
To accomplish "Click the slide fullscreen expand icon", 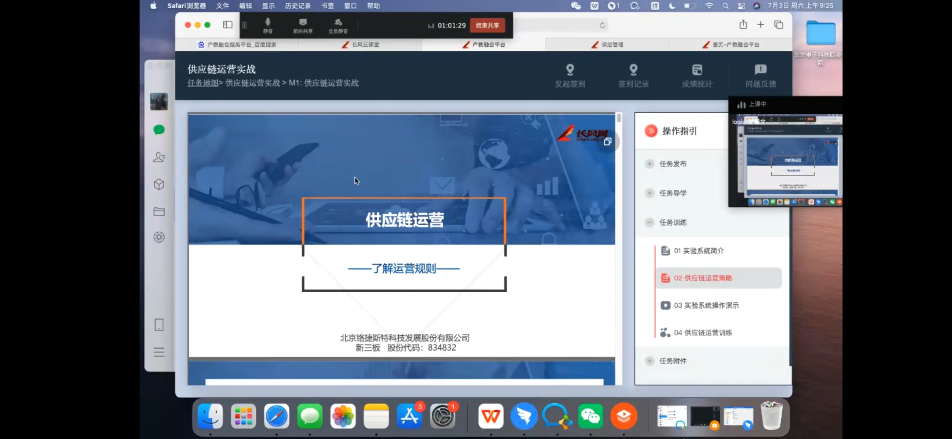I will coord(607,141).
